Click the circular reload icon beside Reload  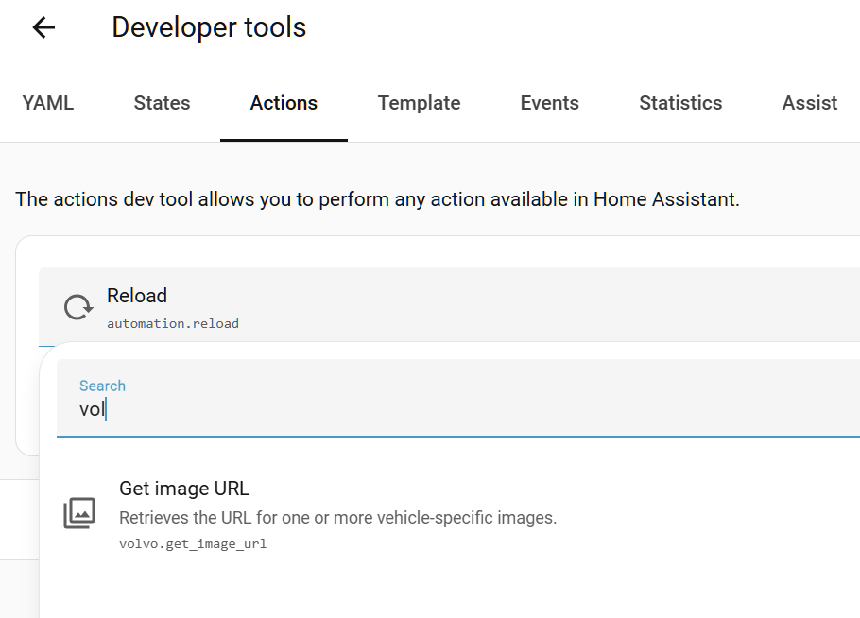click(x=77, y=307)
